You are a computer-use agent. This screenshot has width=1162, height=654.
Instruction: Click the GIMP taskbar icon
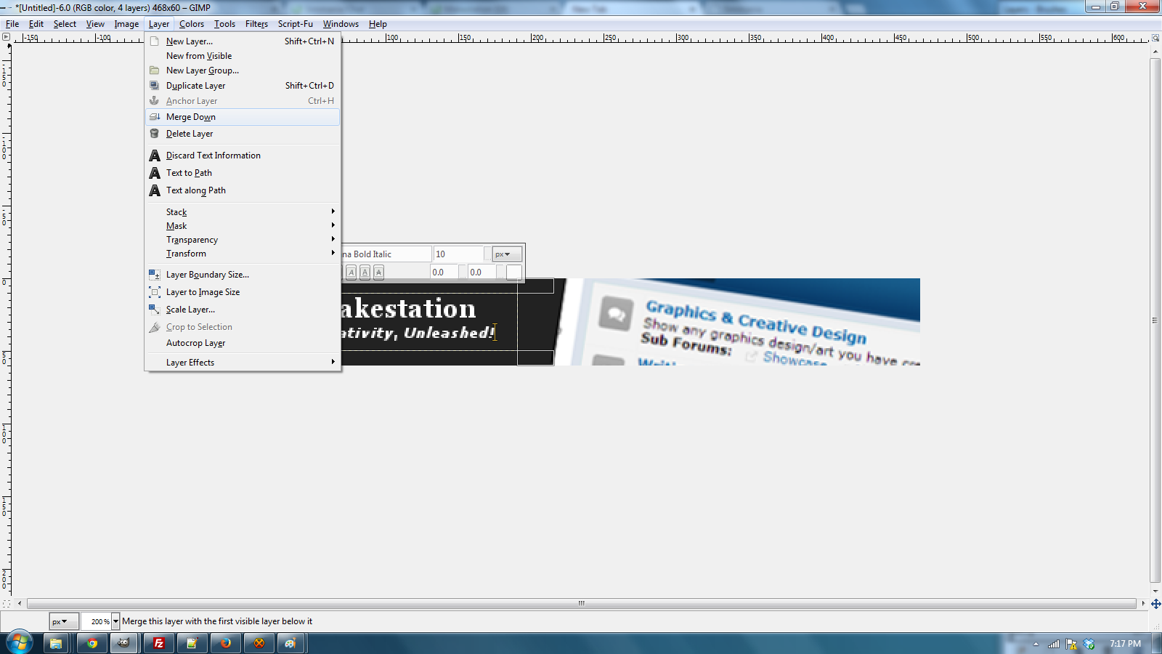124,643
